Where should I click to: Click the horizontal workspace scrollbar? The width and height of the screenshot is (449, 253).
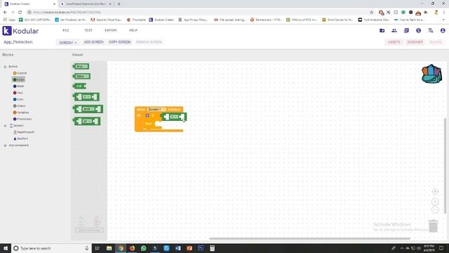(309, 238)
